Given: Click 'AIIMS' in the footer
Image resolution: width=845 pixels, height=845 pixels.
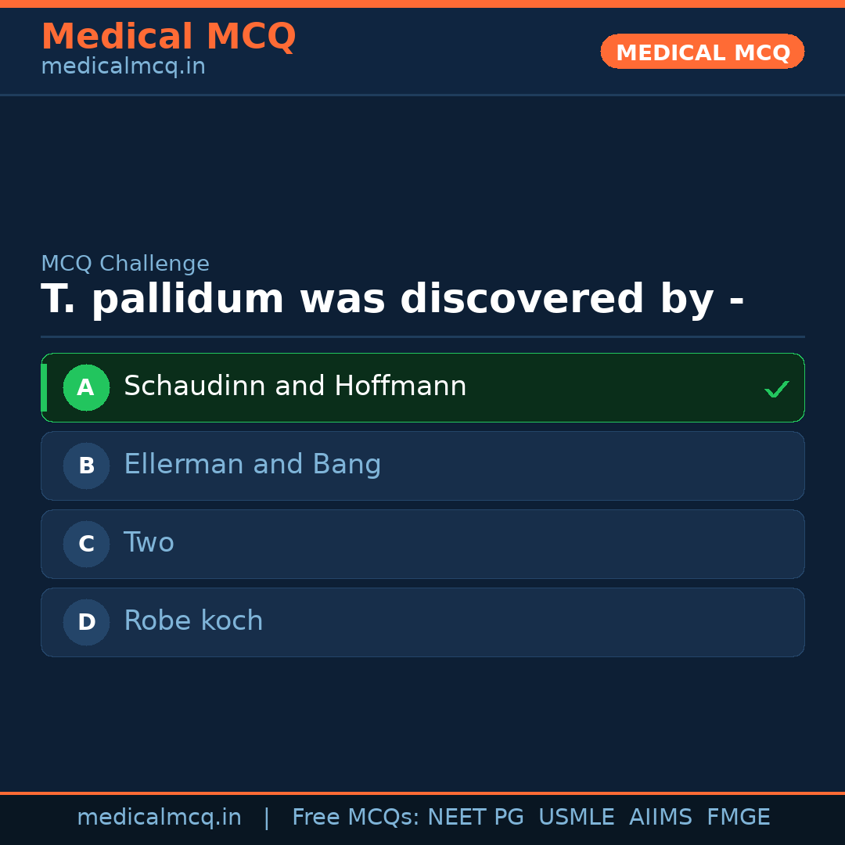Looking at the screenshot, I should [x=660, y=818].
